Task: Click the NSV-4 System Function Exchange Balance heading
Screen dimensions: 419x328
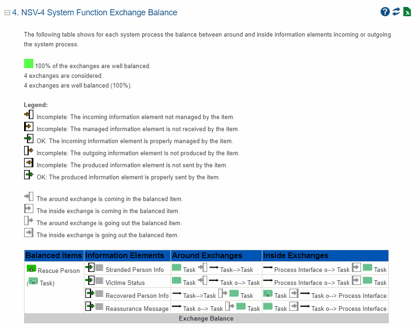Action: [x=95, y=13]
